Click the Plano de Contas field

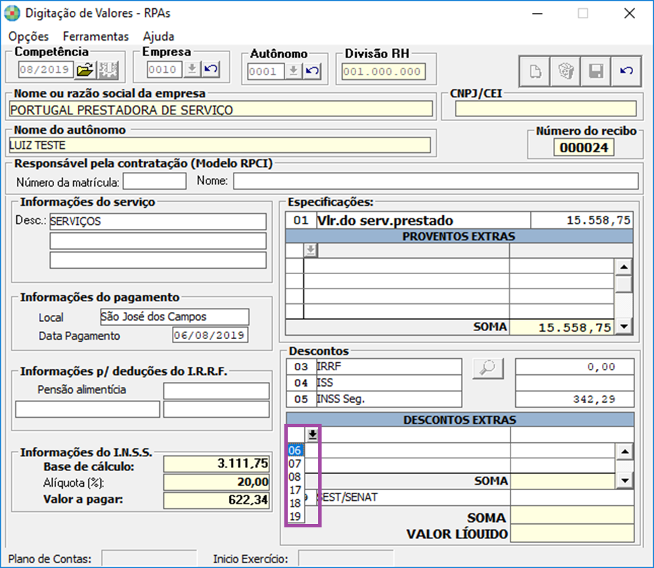pyautogui.click(x=150, y=559)
